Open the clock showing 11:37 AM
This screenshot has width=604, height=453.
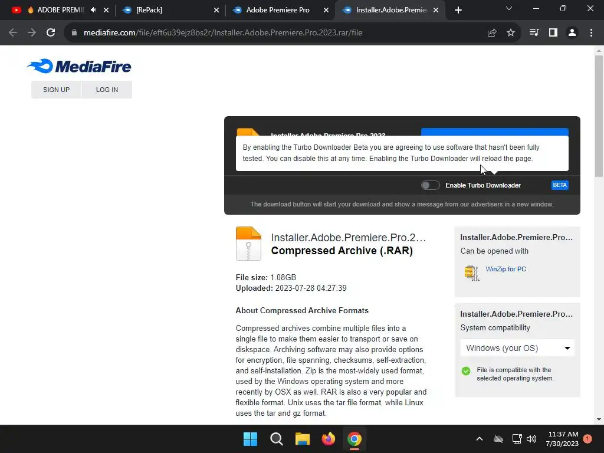point(562,439)
